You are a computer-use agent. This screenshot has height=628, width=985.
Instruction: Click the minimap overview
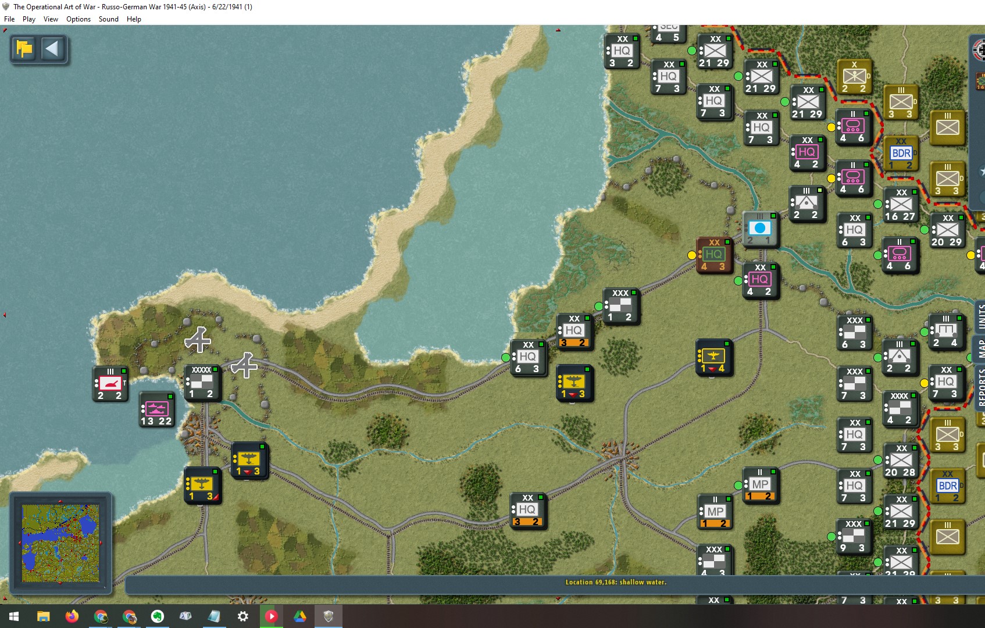pos(60,543)
